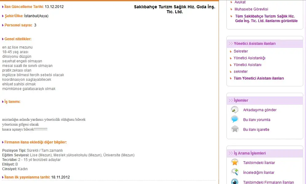Click the line starting 'asistanlığın aslında yardımcı'
This screenshot has height=184, width=306.
coord(44,119)
